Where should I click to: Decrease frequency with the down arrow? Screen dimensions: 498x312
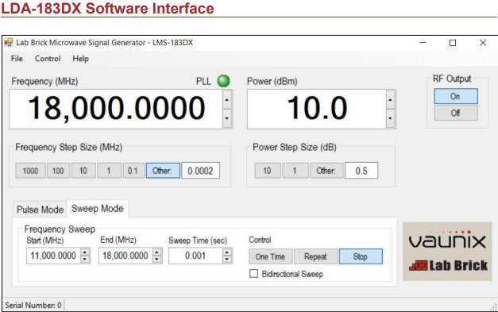(x=227, y=118)
